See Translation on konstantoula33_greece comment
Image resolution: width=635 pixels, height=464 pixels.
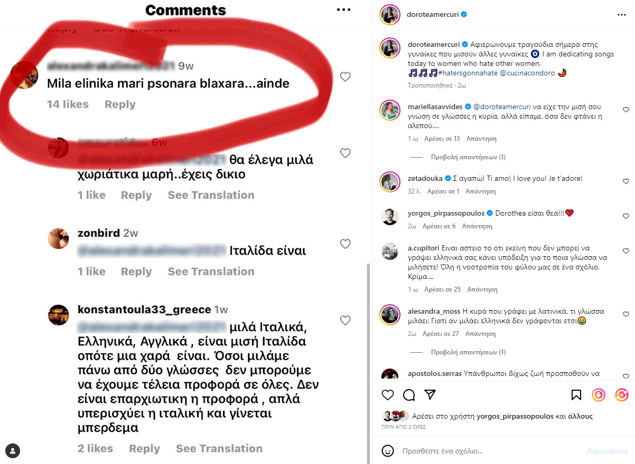click(x=219, y=449)
